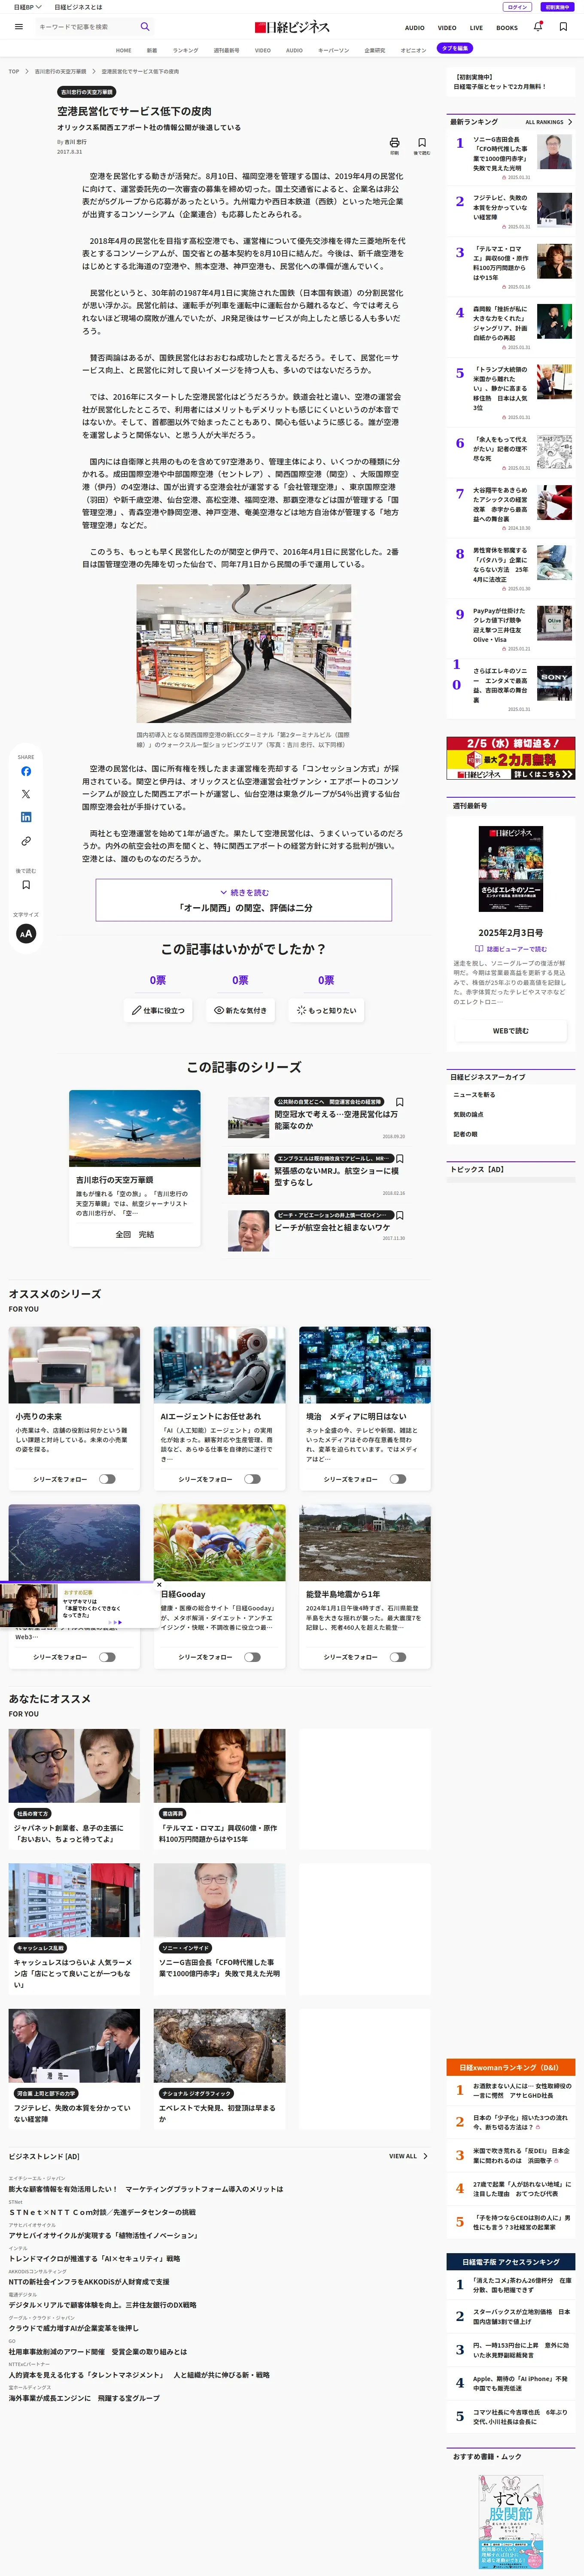Toggle follow for 境治 メディアに明日はない series
Image resolution: width=584 pixels, height=2576 pixels.
click(x=398, y=1478)
